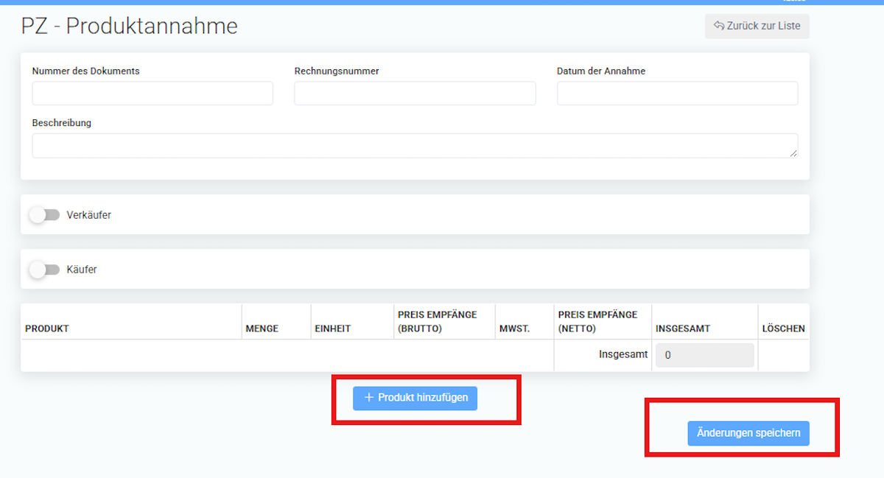Turn on the Käufer toggle switch
The height and width of the screenshot is (478, 884).
point(44,270)
